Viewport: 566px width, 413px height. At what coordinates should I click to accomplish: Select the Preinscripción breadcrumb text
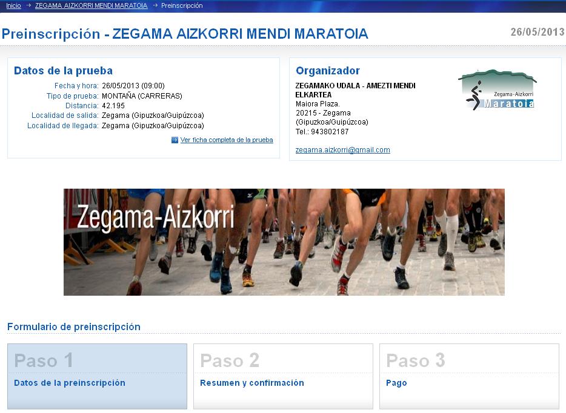click(x=182, y=5)
